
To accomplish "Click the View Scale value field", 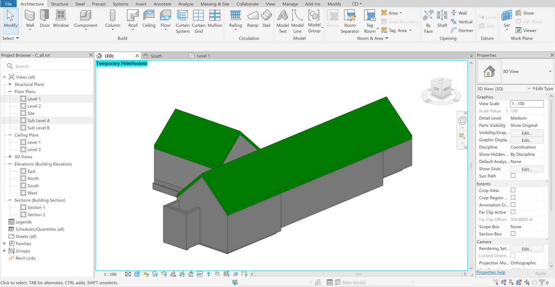I will tap(527, 104).
